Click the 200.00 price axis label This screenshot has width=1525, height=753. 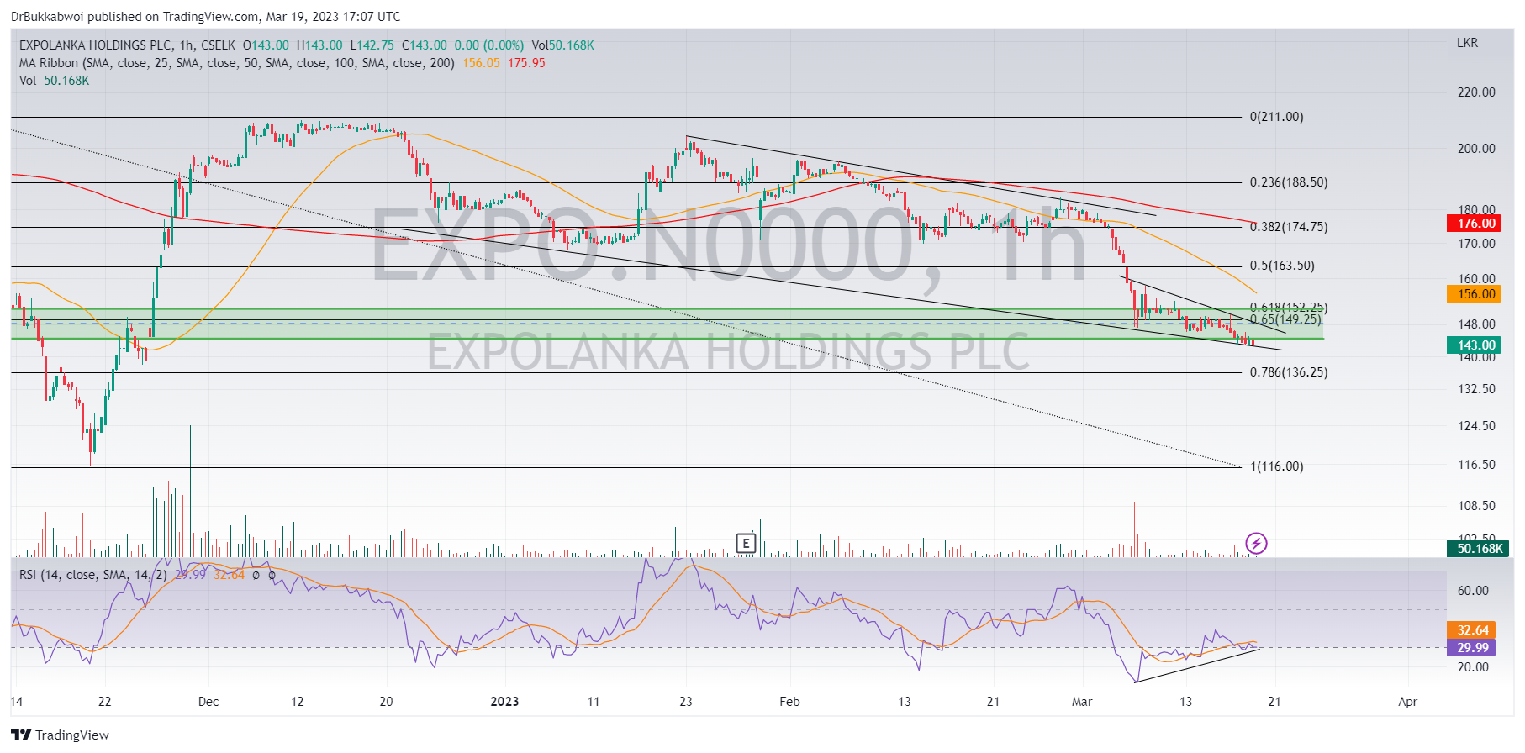pos(1476,149)
